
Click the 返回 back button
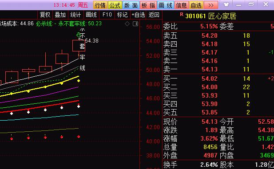(x=154, y=15)
